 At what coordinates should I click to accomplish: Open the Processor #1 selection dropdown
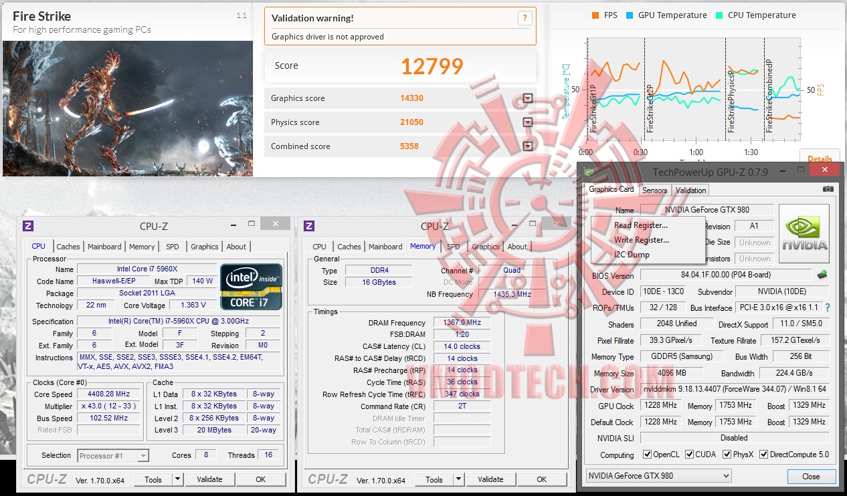[113, 456]
